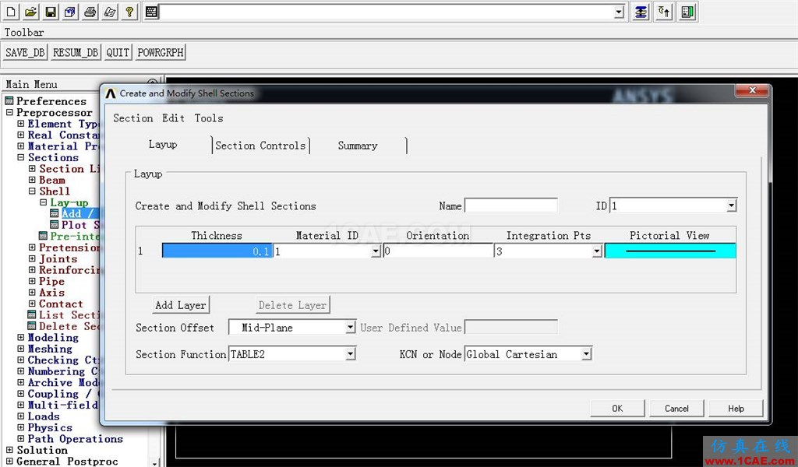Click the Delete Layer button
This screenshot has width=798, height=467.
click(x=292, y=305)
